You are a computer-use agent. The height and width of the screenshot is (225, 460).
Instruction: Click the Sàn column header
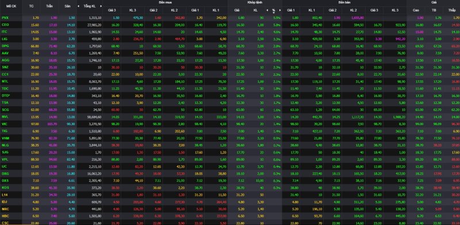pyautogui.click(x=67, y=6)
